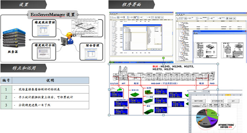Click the crossed-tools icon in drawing viewer toolbar
The image size is (247, 133).
197,33
